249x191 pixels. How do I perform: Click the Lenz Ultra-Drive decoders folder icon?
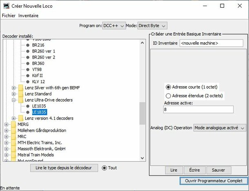click(21, 100)
